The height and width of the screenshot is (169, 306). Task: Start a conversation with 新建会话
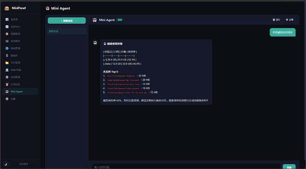pos(67,20)
